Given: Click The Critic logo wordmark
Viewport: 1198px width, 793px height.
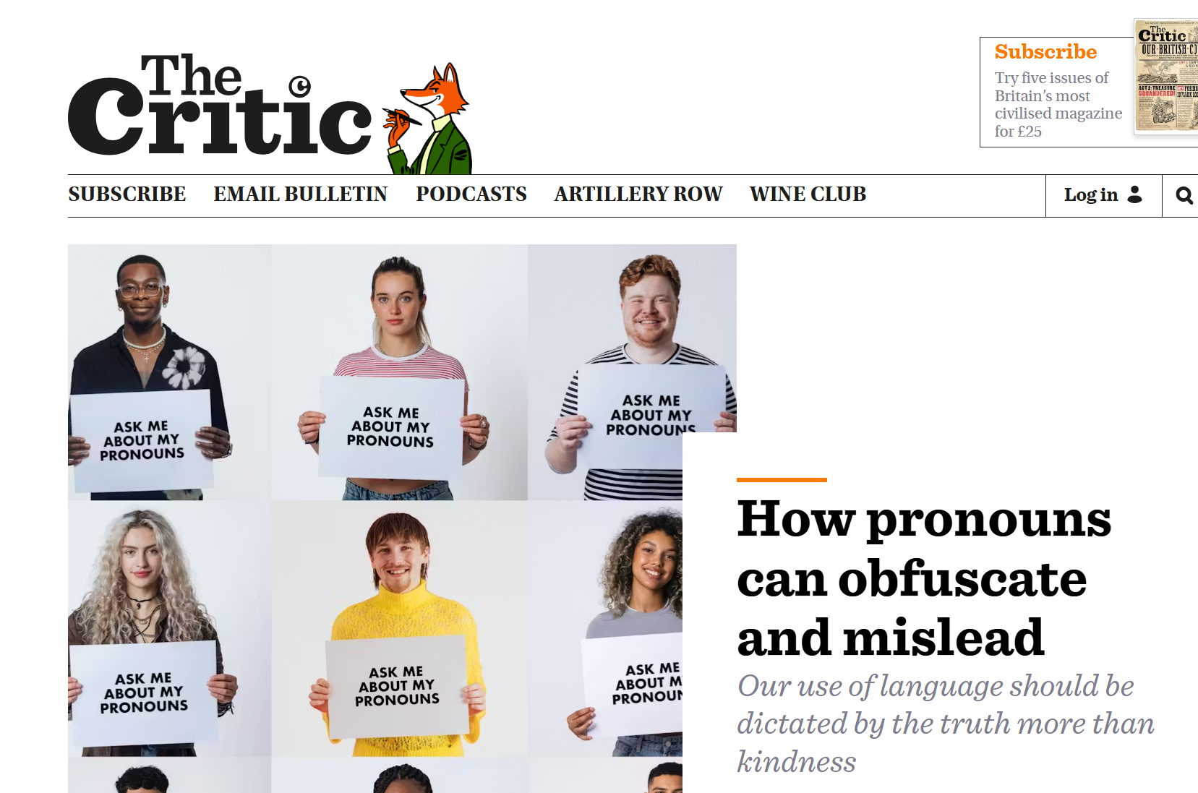Looking at the screenshot, I should tap(220, 105).
